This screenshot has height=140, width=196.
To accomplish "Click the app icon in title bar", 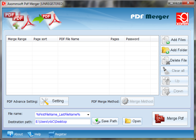I will [4, 4].
